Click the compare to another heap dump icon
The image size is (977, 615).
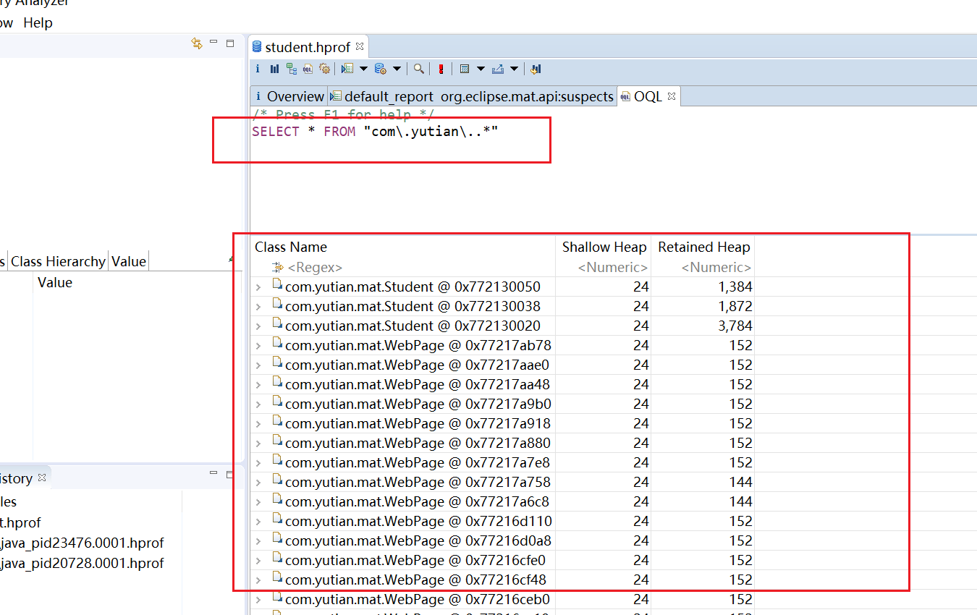tap(536, 69)
